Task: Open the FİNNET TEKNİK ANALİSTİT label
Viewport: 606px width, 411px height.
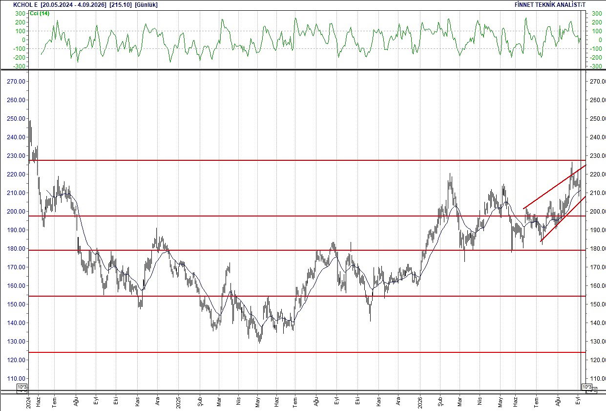Action: pyautogui.click(x=550, y=4)
